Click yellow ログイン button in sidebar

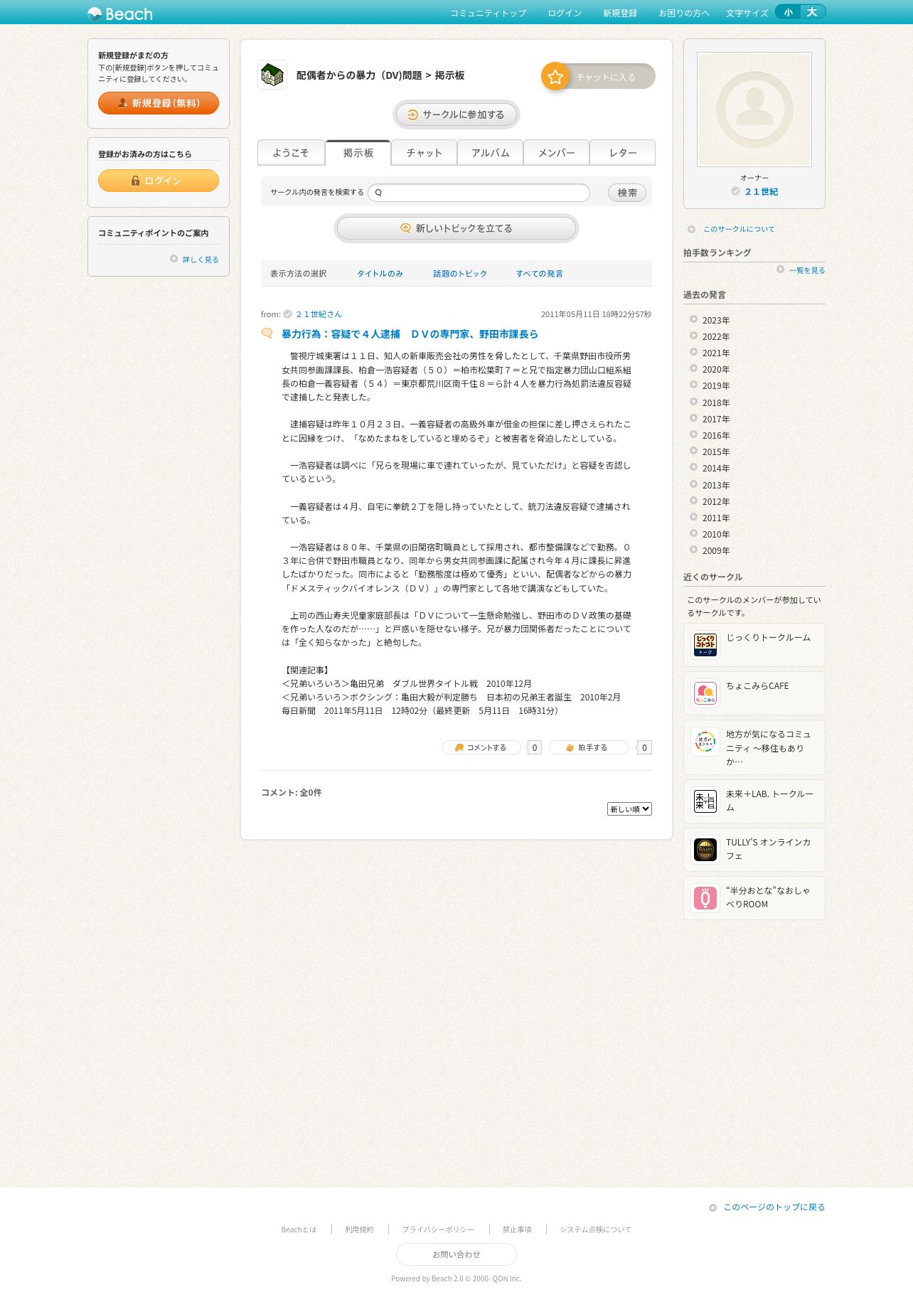point(159,181)
